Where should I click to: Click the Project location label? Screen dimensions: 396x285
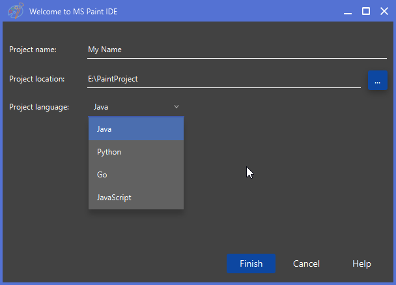click(37, 79)
